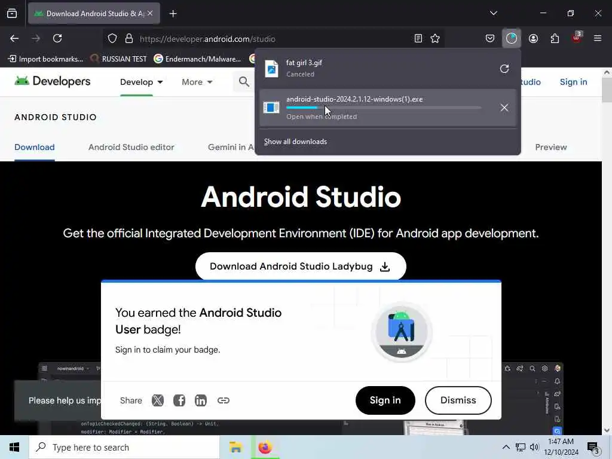Focus the address bar URL field

(273, 39)
